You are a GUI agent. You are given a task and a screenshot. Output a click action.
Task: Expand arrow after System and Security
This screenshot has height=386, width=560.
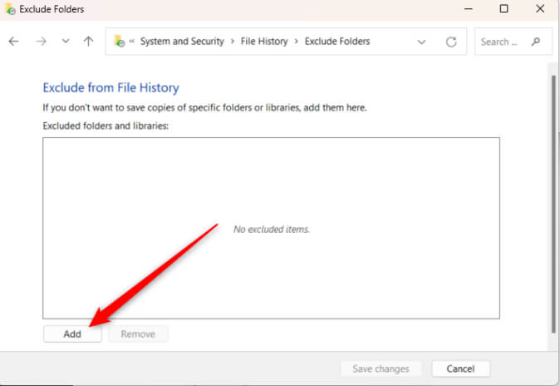click(233, 42)
